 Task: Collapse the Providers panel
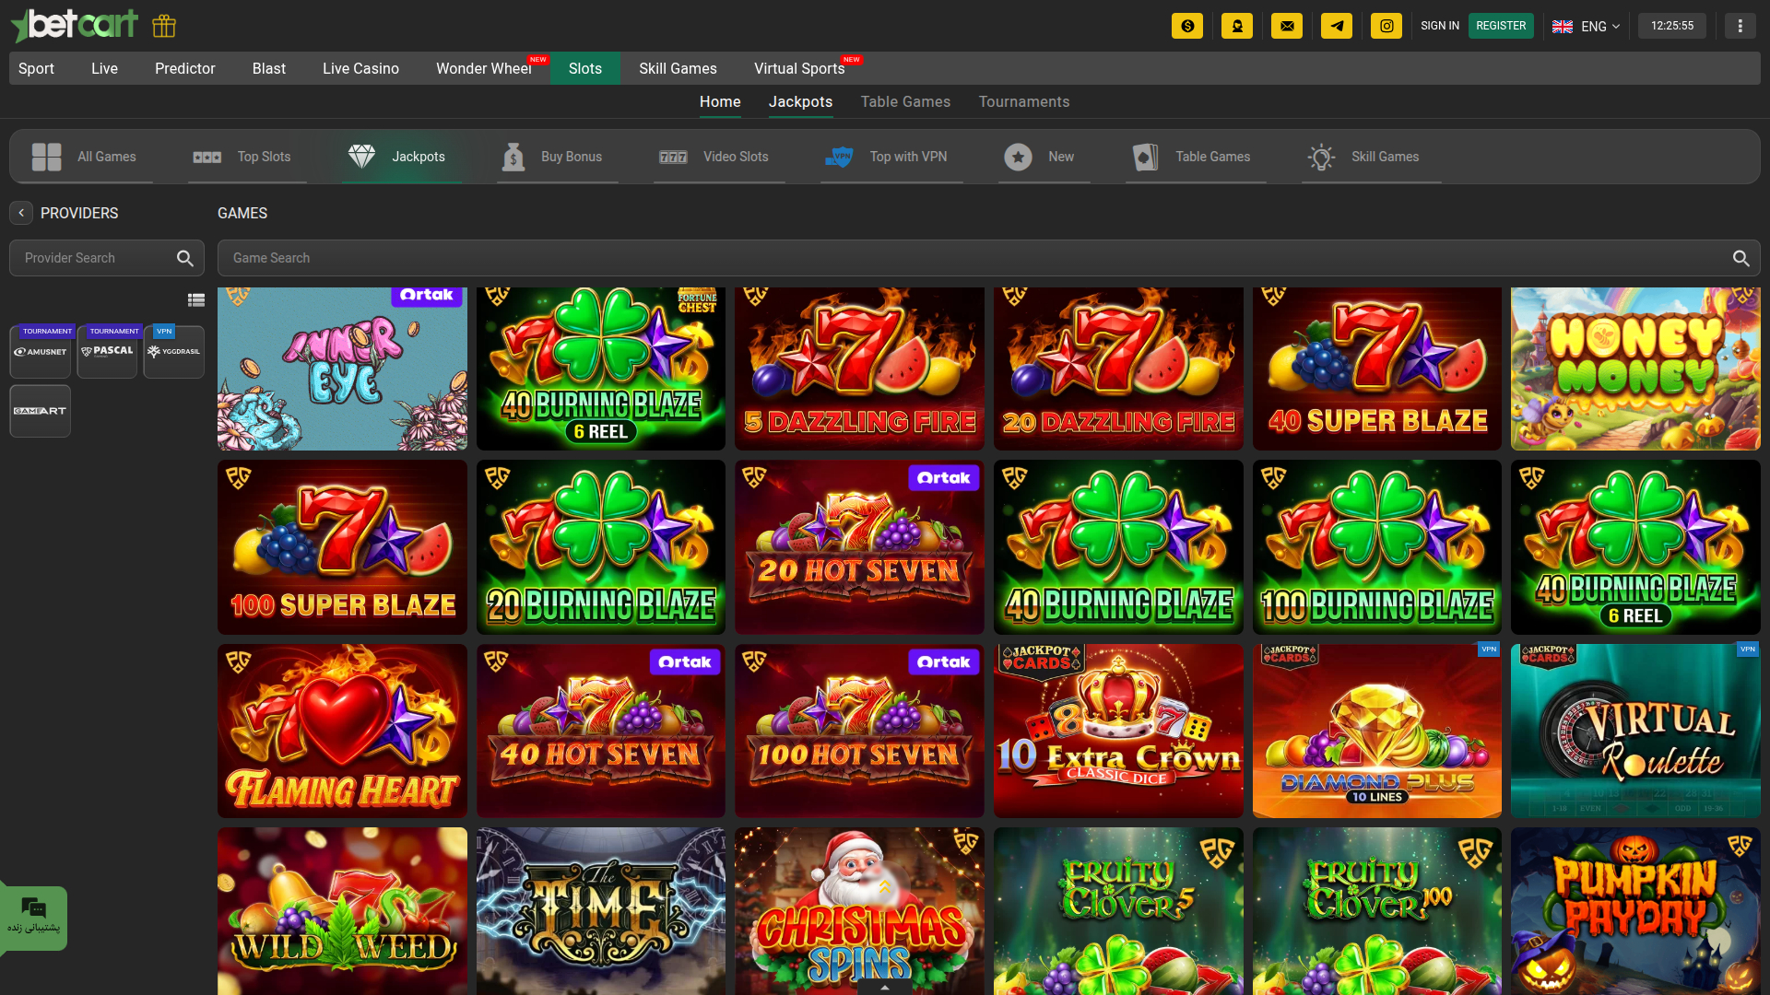20,213
